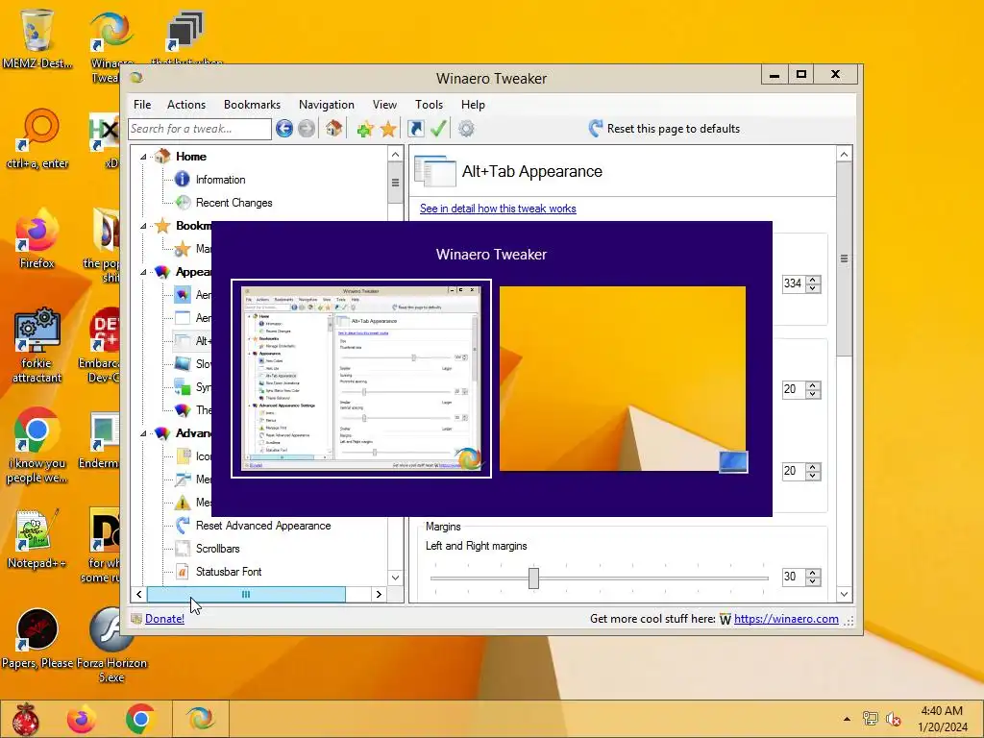
Task: Select the 'ctrl+a, enter' desktop icon
Action: coord(37,131)
